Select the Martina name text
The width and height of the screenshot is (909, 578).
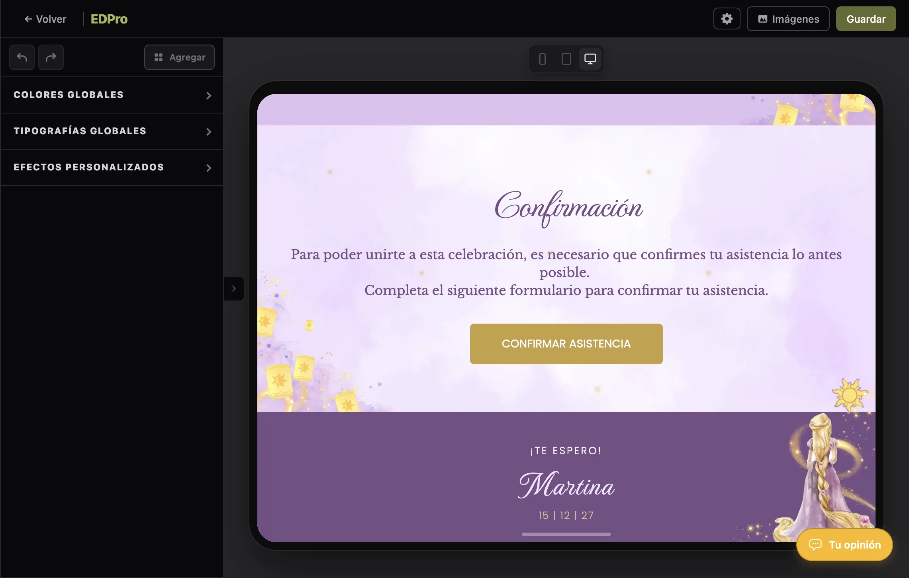click(566, 485)
